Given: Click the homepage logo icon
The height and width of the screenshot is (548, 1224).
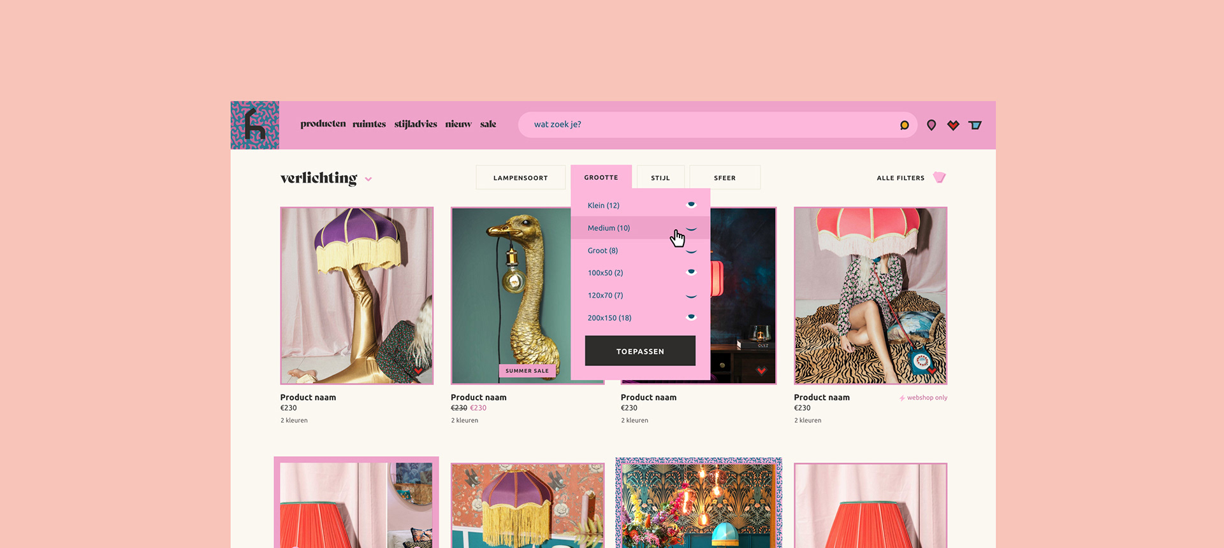Looking at the screenshot, I should (254, 125).
